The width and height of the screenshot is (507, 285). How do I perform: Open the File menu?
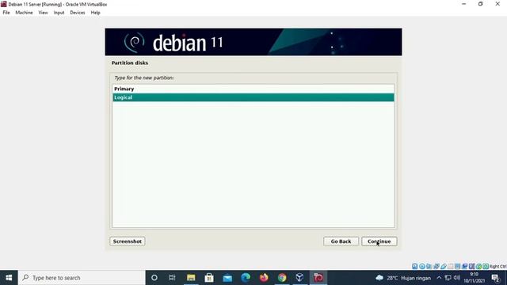(6, 13)
